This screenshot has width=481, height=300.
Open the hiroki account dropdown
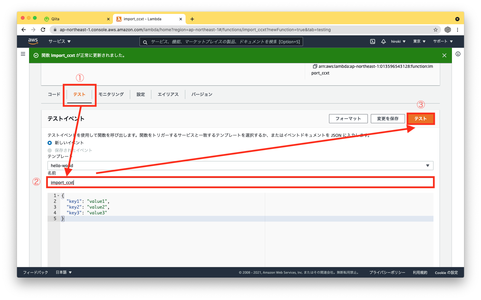[x=398, y=41]
